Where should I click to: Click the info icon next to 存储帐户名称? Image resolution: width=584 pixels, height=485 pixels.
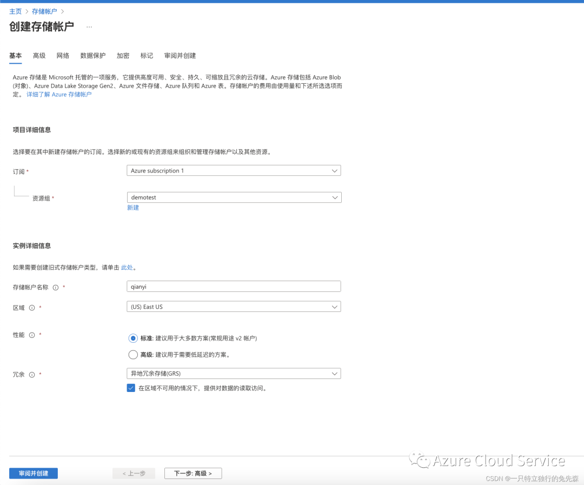pos(56,288)
